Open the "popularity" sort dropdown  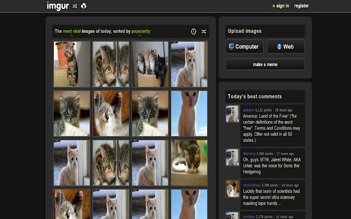(x=140, y=31)
